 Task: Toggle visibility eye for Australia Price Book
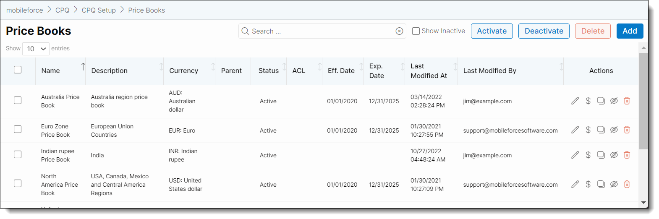point(614,101)
